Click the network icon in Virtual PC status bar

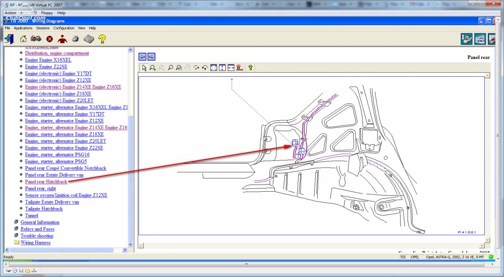[x=34, y=271]
